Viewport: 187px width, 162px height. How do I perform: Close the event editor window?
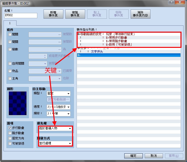180,2
